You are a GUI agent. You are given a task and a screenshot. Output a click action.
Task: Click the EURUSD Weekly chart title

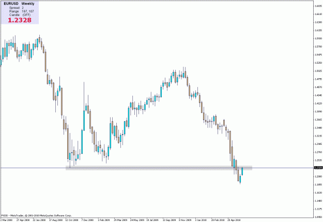tap(19, 4)
